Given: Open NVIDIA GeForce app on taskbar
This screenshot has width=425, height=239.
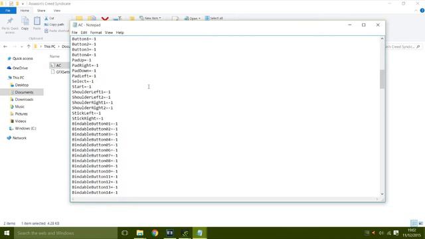Looking at the screenshot, I should pos(185,233).
